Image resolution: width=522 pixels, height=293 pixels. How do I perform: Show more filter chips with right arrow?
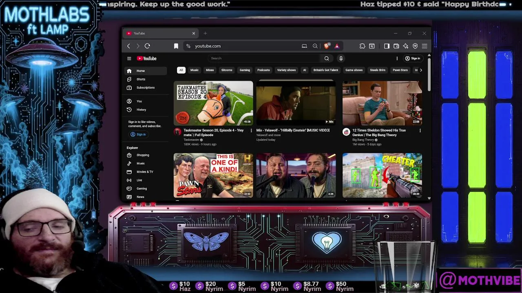421,70
